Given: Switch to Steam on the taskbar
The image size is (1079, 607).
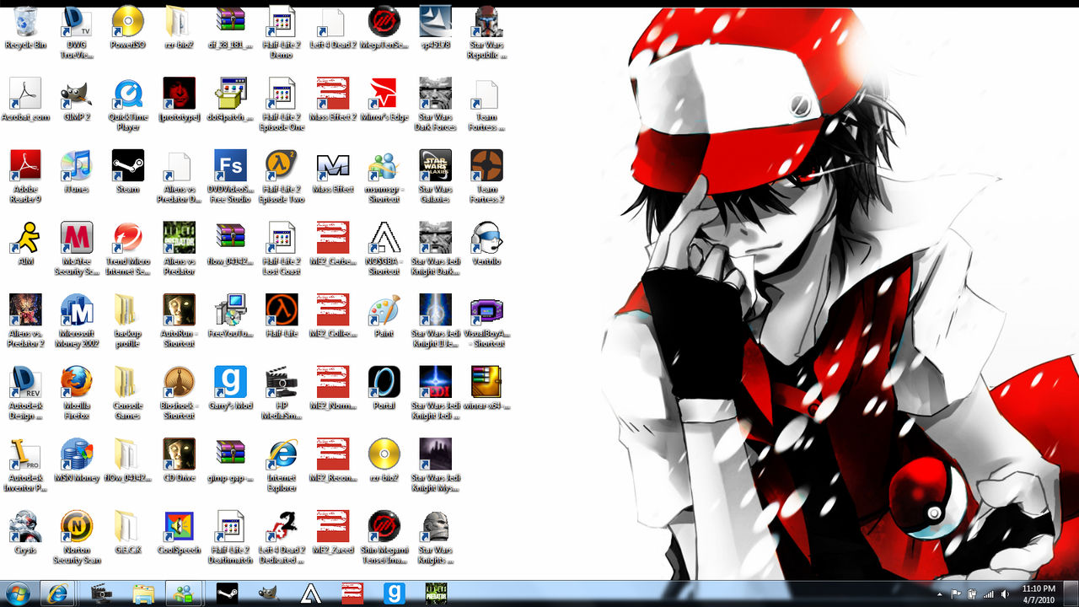Looking at the screenshot, I should (228, 593).
